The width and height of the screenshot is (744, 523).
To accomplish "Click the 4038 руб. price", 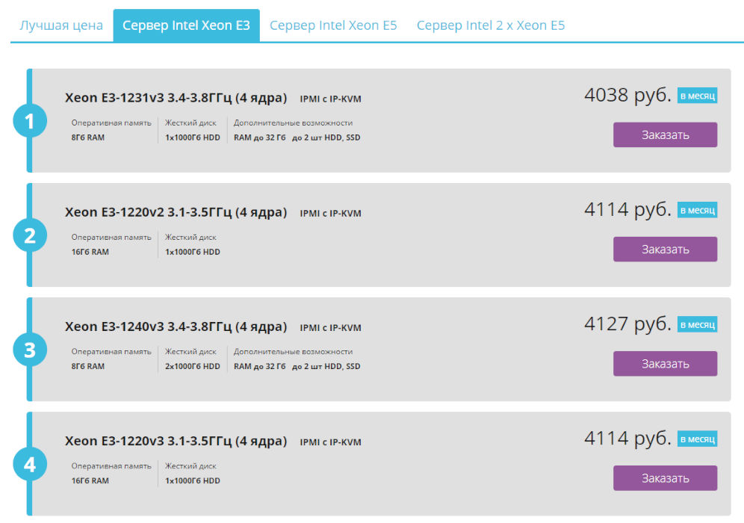I will click(x=627, y=95).
